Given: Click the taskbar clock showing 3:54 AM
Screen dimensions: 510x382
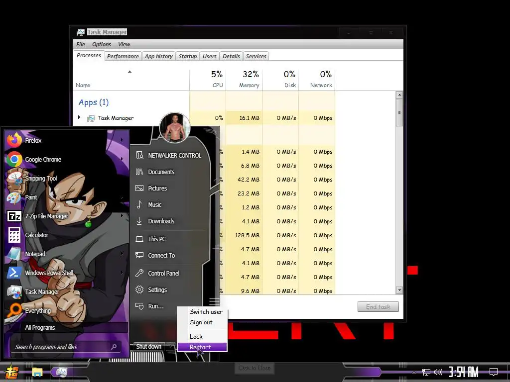Looking at the screenshot, I should 464,372.
